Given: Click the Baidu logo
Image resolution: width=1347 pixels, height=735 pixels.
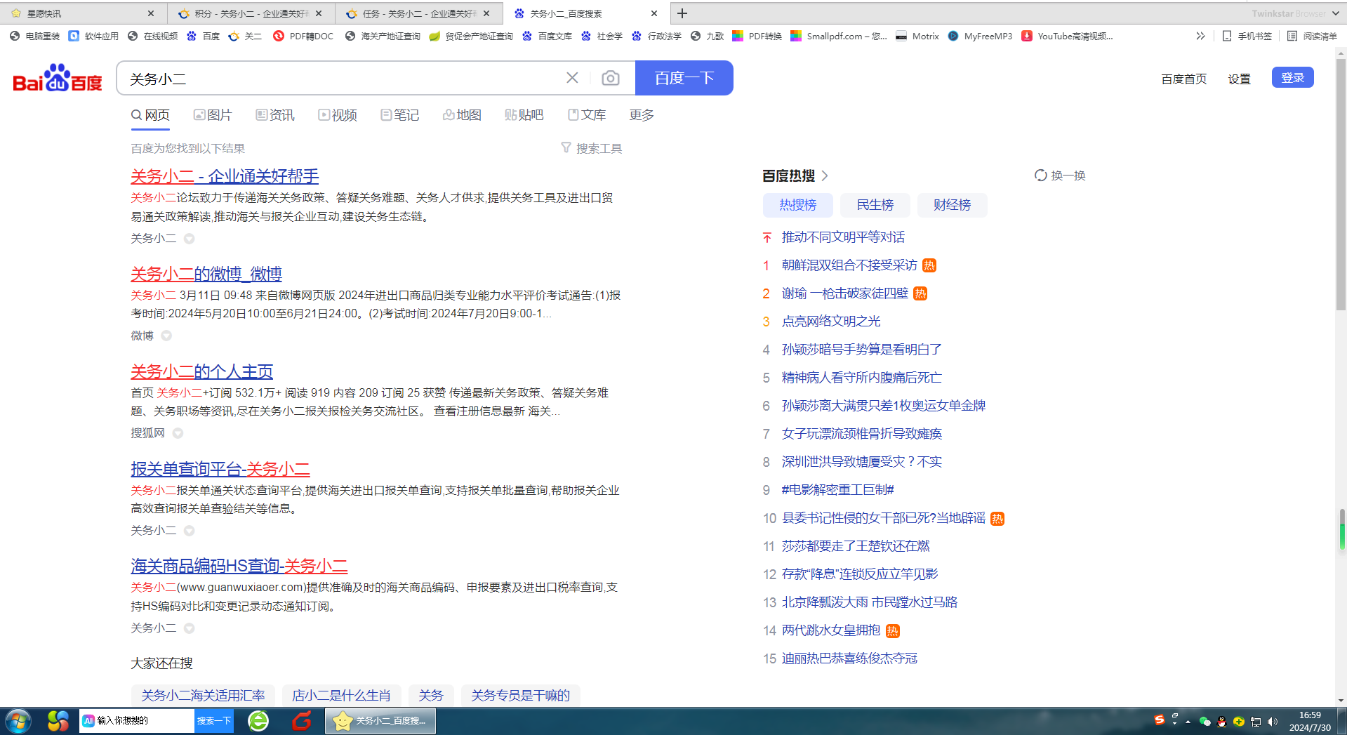Looking at the screenshot, I should click(x=58, y=78).
